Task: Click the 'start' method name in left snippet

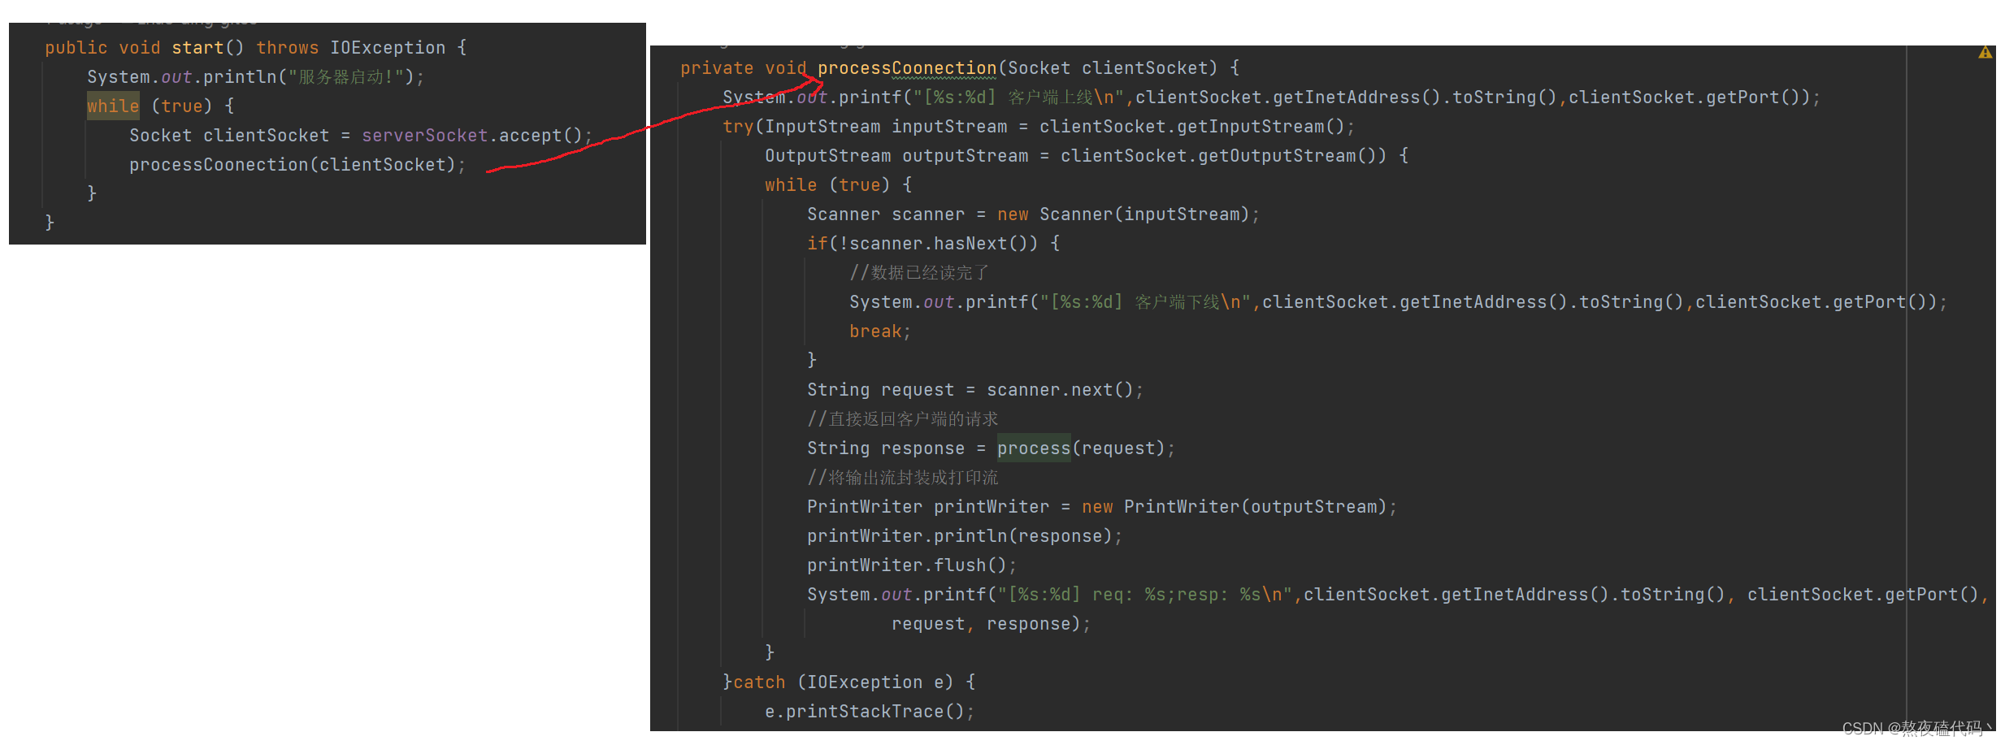Action: tap(197, 48)
